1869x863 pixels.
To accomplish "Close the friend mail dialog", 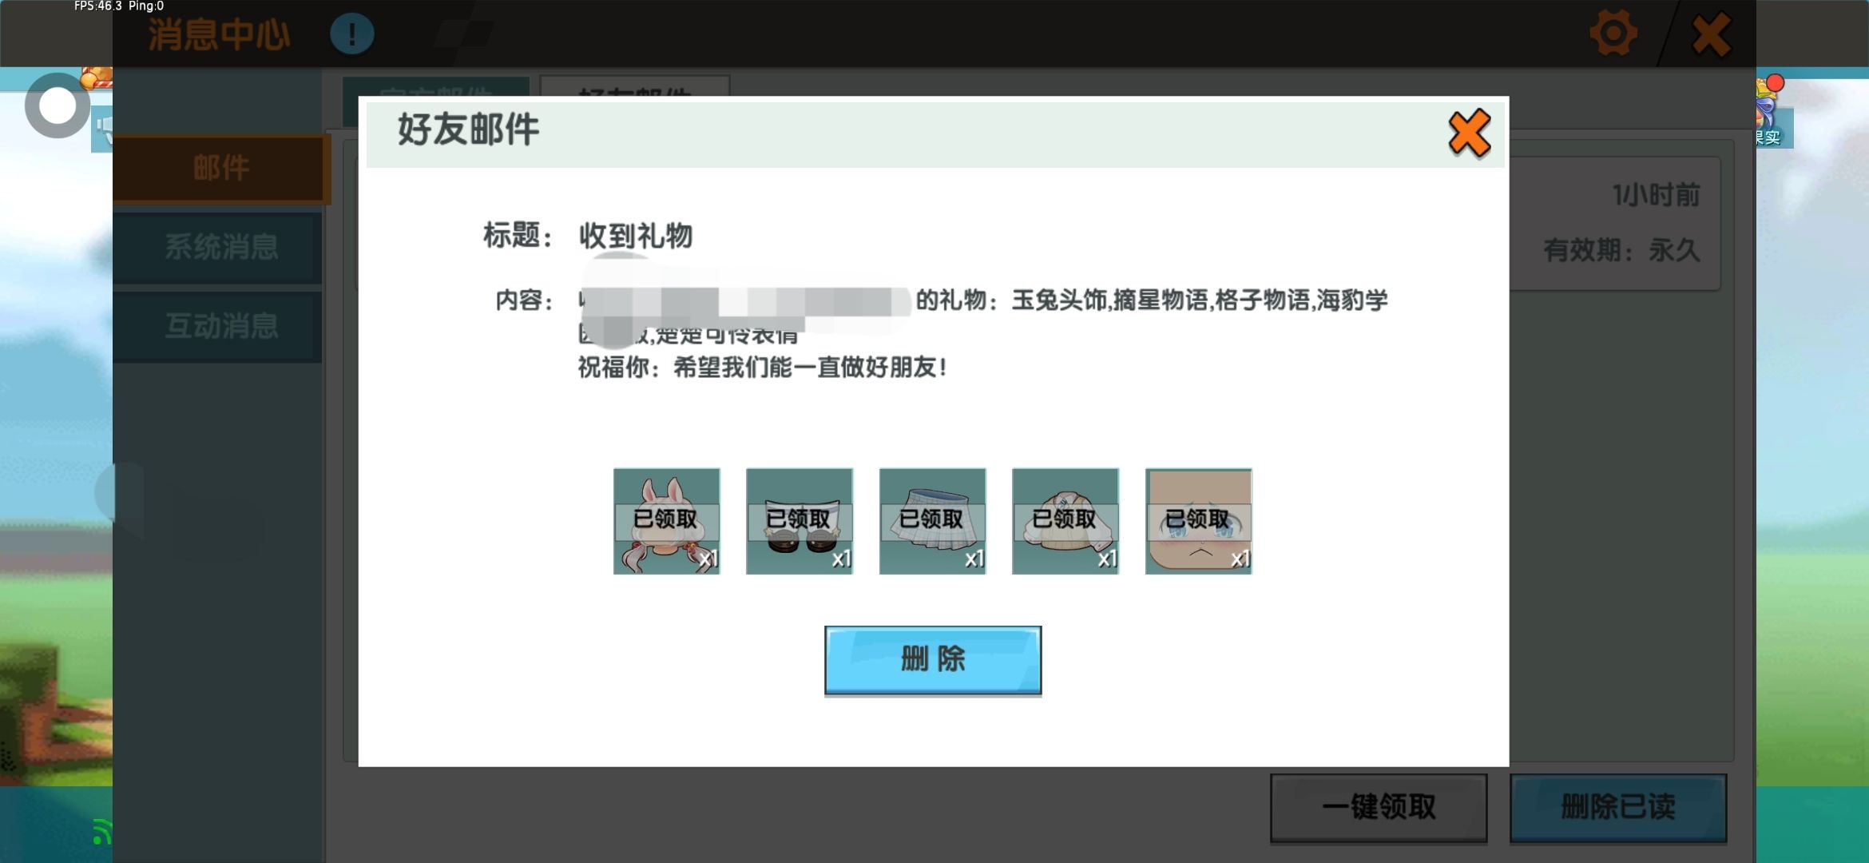I will pos(1468,133).
